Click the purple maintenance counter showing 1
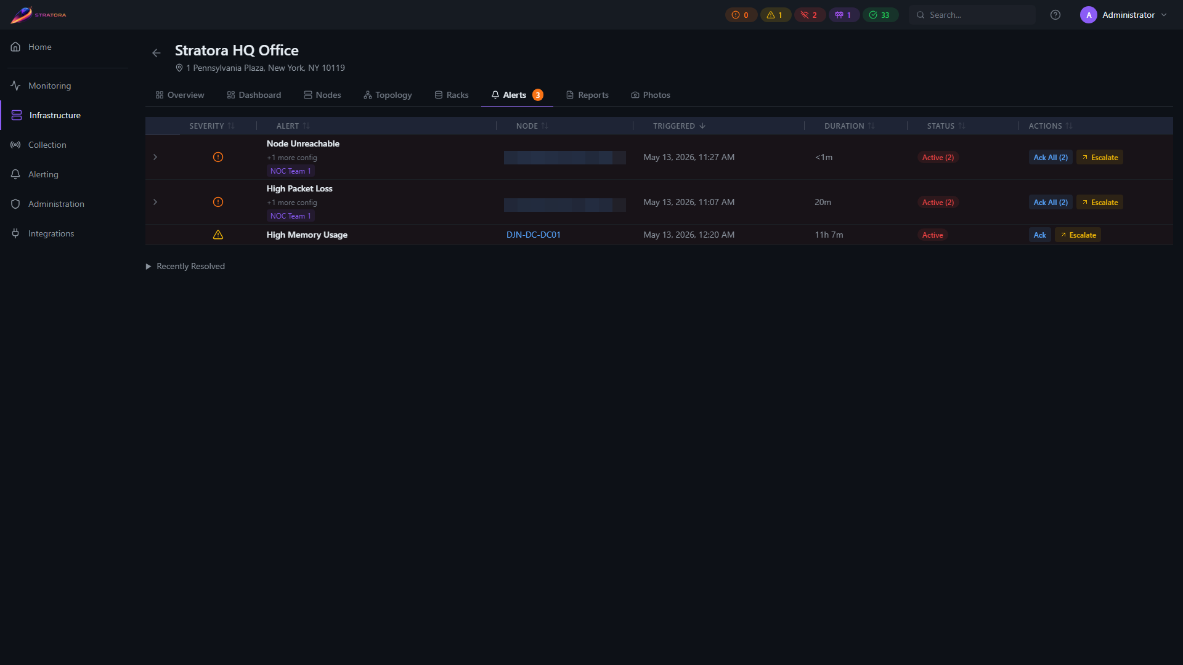 [x=844, y=15]
